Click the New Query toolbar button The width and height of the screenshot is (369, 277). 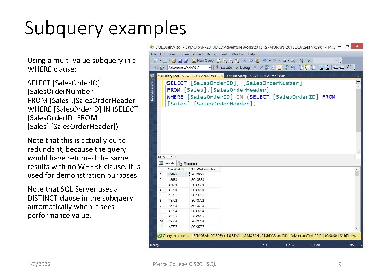click(x=203, y=61)
